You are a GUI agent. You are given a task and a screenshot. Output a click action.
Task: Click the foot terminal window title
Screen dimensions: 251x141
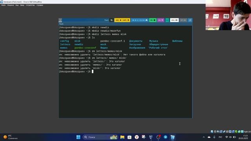61,24
